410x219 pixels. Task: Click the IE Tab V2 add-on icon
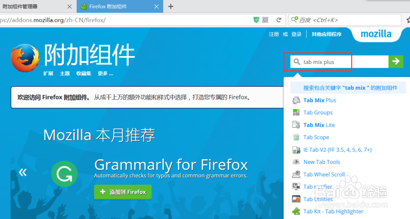[296, 150]
